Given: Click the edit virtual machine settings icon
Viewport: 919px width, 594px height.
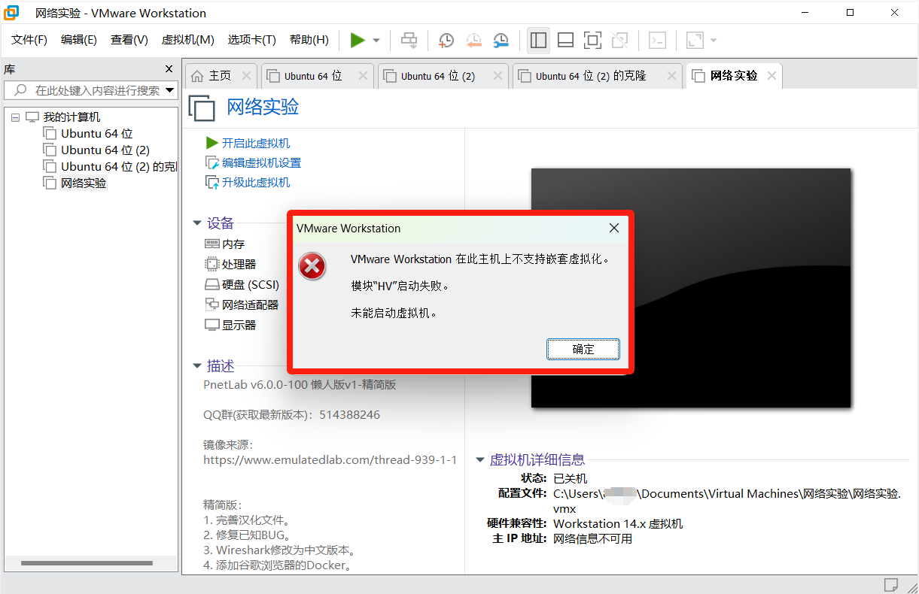Looking at the screenshot, I should (211, 163).
